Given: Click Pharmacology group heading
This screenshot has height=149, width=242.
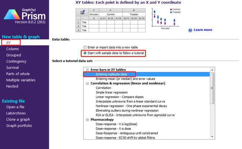Looking at the screenshot, I should 102,120.
